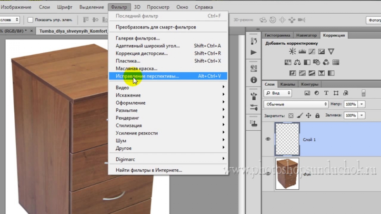The width and height of the screenshot is (381, 214).
Task: Select the Слой 1 layer thumbnail
Action: coord(287,139)
